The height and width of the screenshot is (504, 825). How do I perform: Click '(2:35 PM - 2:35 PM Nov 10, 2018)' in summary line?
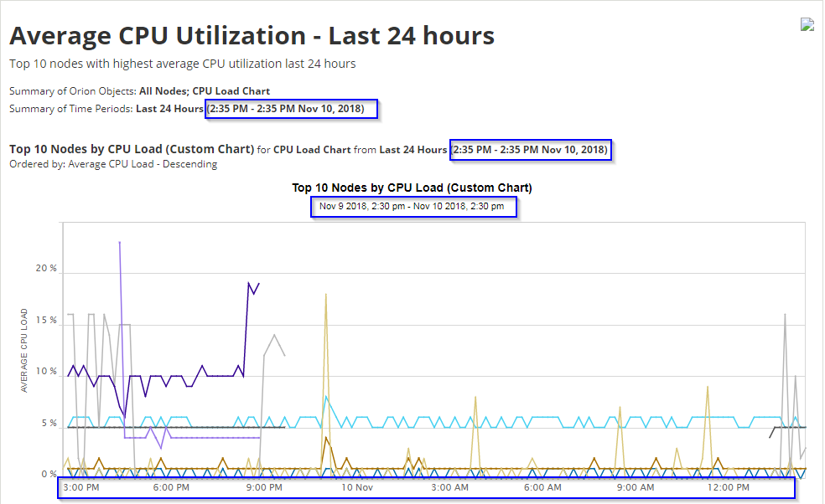point(286,109)
